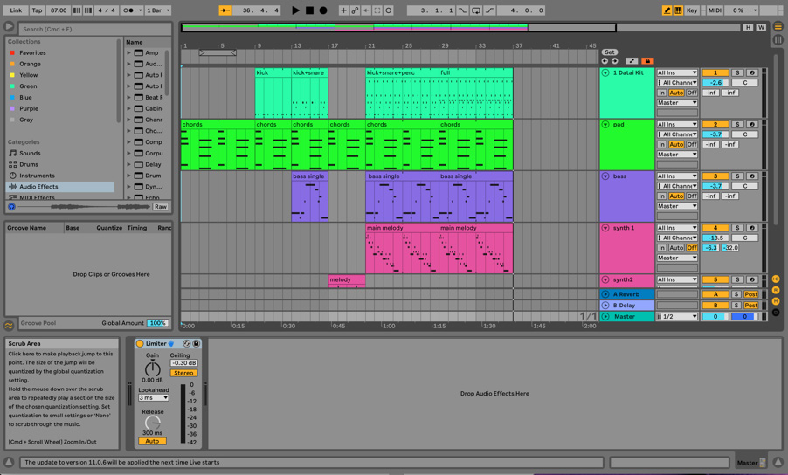The image size is (788, 475).
Task: Select Drums category in browser
Action: pyautogui.click(x=60, y=164)
